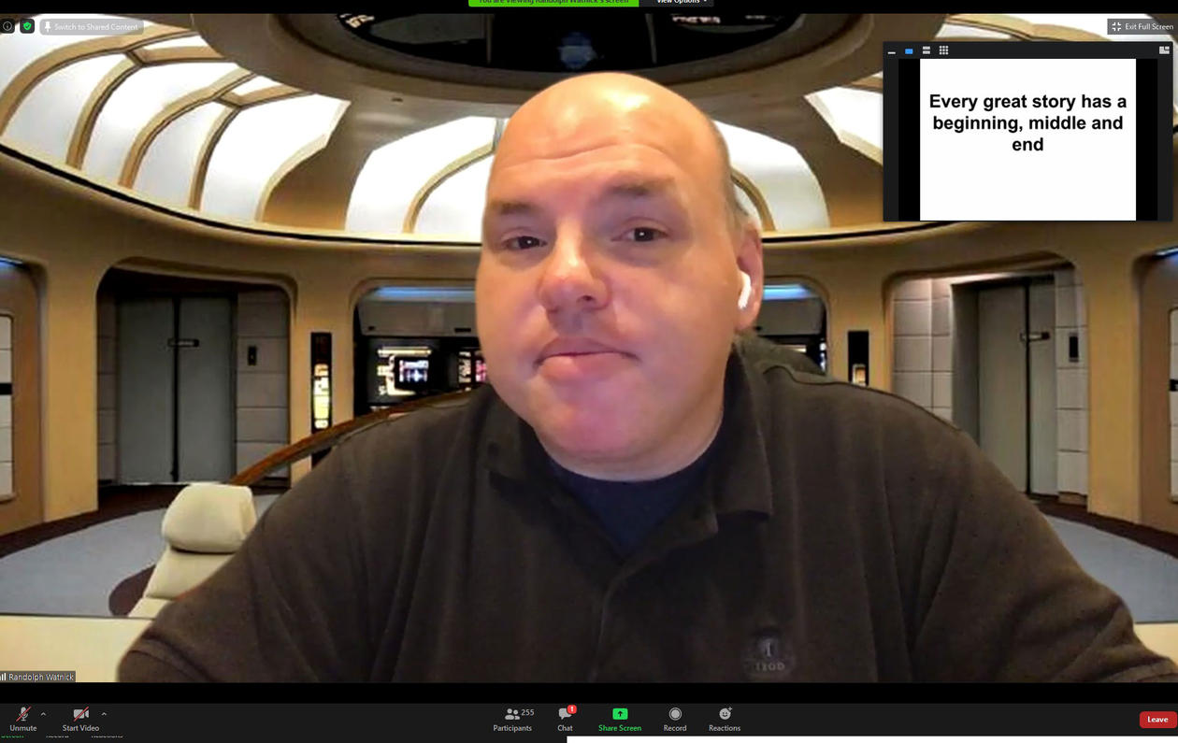The height and width of the screenshot is (743, 1178).
Task: Unmute the microphone
Action: pos(23,717)
